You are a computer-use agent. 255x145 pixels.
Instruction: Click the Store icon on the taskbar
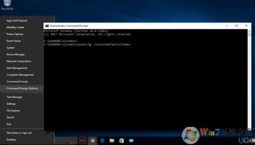(x=122, y=141)
